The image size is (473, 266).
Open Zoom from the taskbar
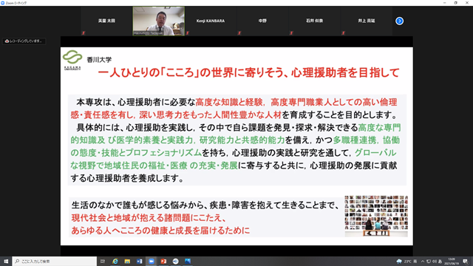pos(151,261)
